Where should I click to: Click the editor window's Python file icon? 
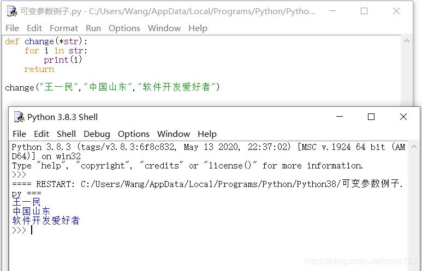12,11
